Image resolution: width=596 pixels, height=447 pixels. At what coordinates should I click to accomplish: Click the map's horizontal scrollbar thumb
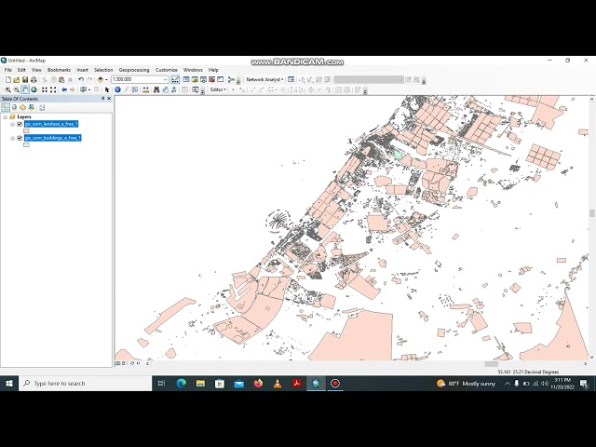491,364
